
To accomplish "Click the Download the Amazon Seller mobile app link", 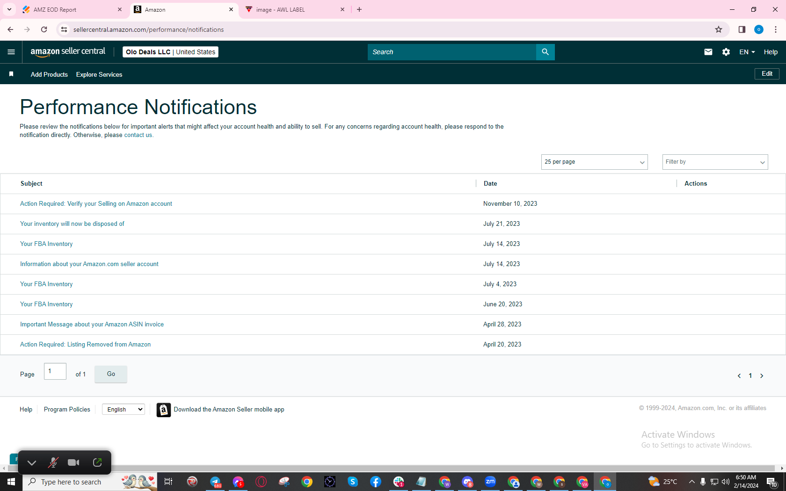I will [229, 409].
